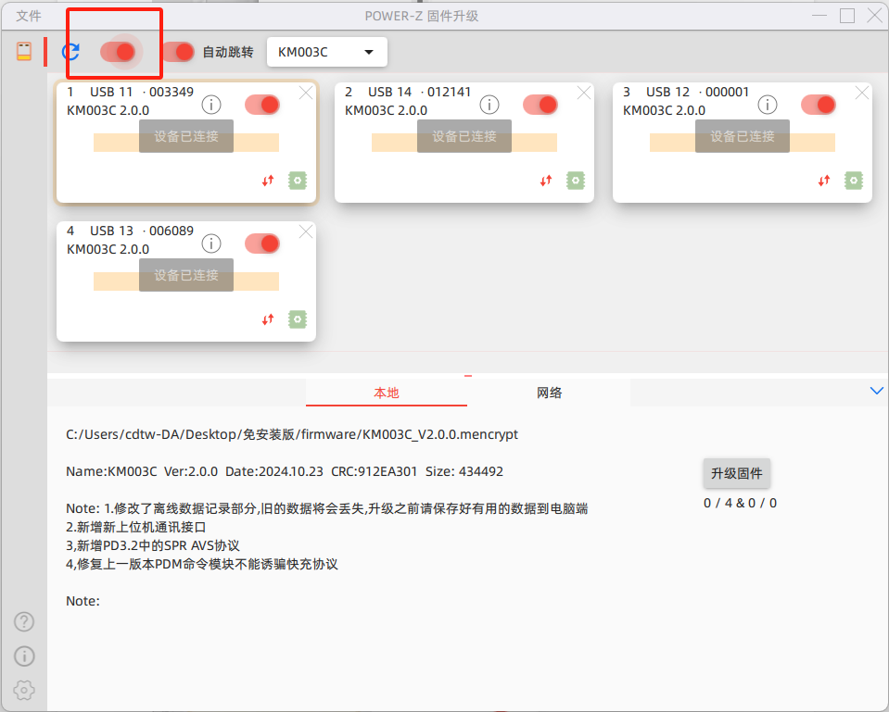The image size is (889, 712).
Task: Open device info on the USB 12 card
Action: tap(768, 105)
